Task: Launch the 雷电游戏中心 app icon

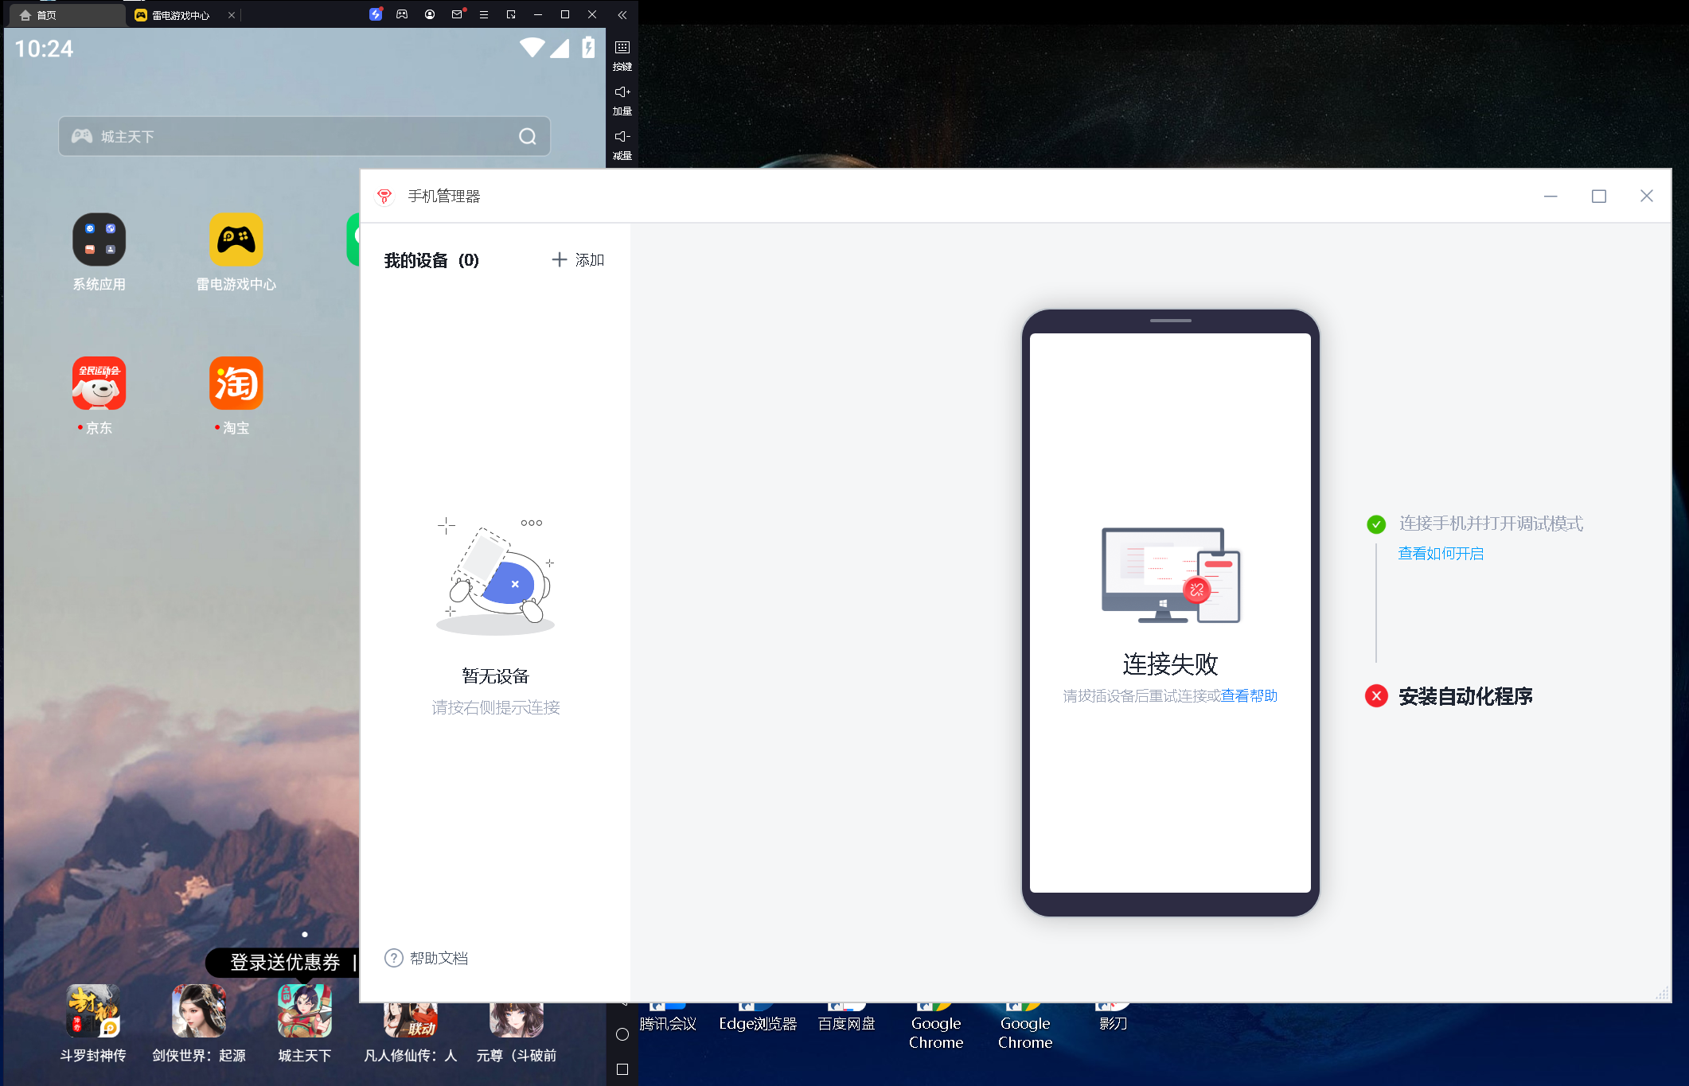Action: coord(236,239)
